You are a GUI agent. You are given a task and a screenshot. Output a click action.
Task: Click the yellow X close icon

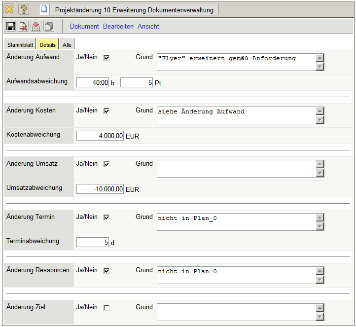pos(9,9)
